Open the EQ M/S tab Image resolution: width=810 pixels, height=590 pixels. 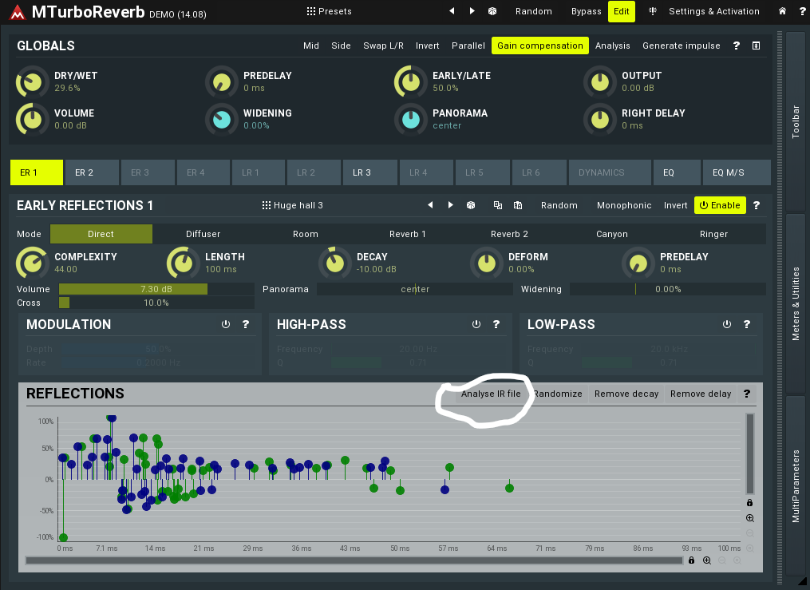coord(737,172)
